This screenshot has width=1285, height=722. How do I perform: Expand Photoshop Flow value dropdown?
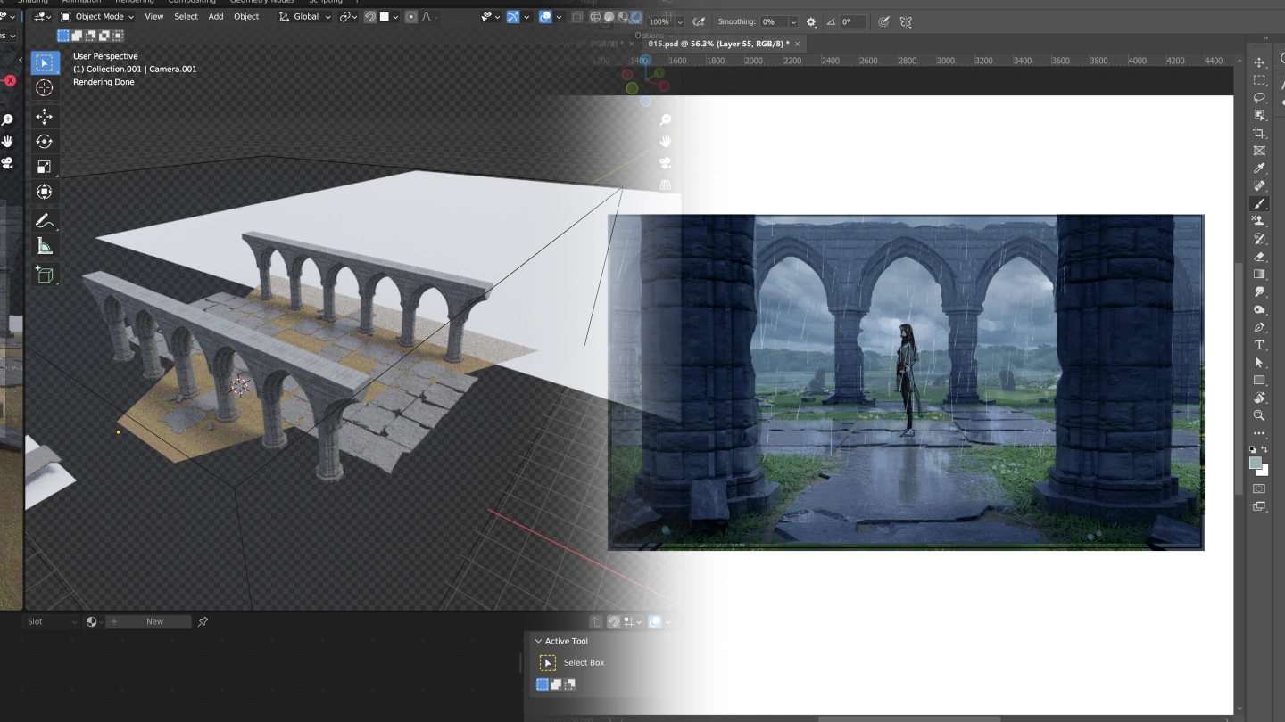click(x=680, y=21)
